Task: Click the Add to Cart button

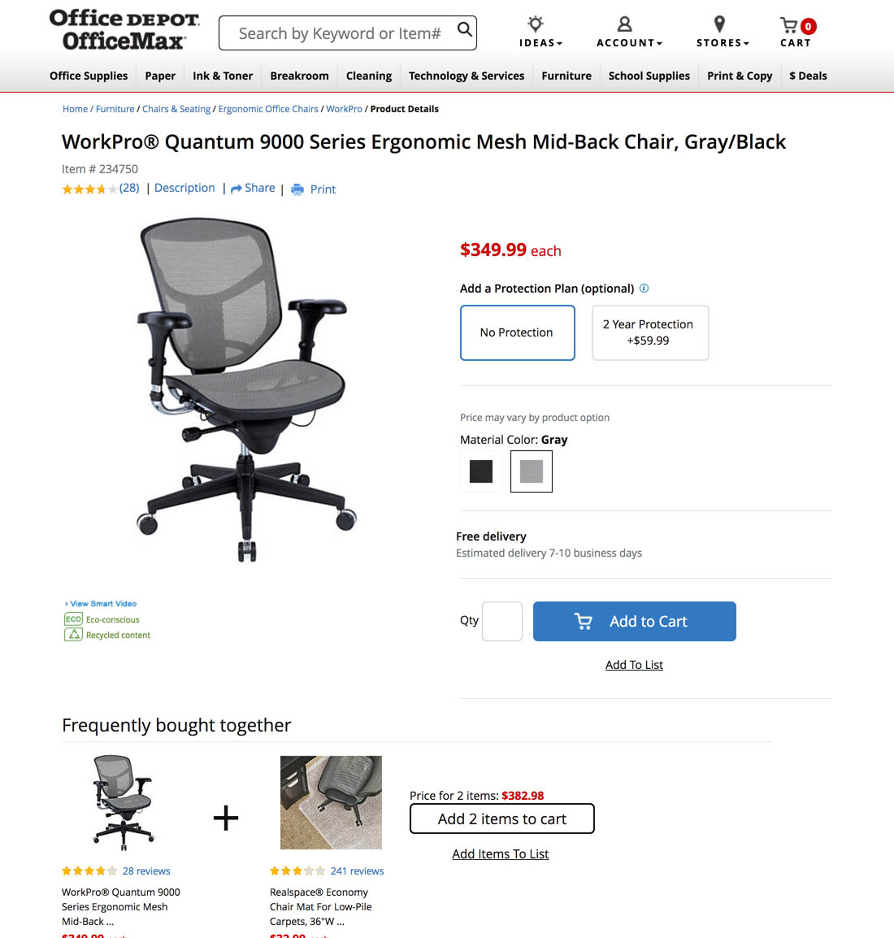Action: coord(635,622)
